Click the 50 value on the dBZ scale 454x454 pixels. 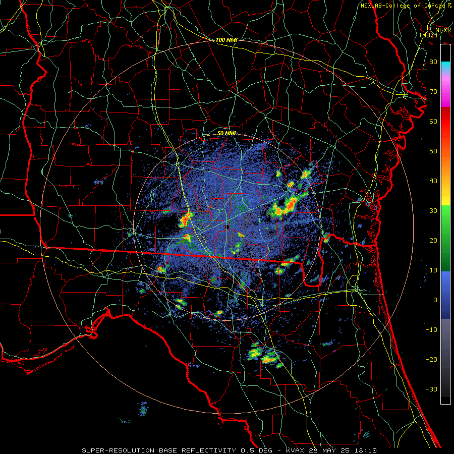pyautogui.click(x=433, y=151)
